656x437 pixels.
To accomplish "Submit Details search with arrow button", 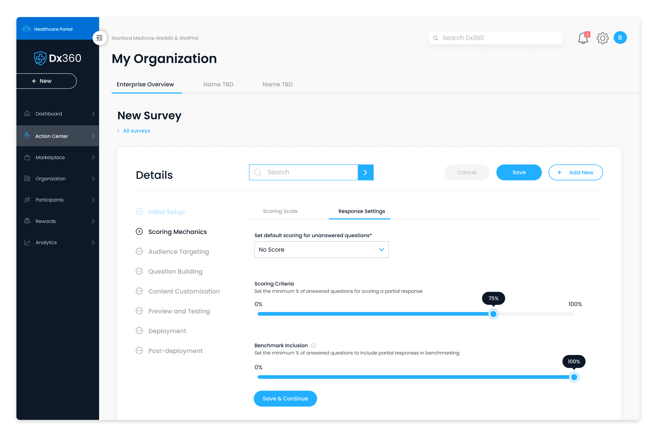I will pos(366,172).
